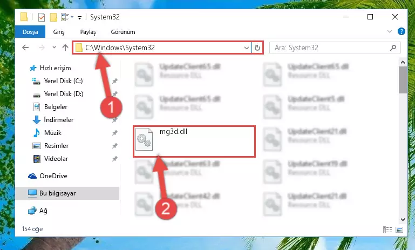Click the Back navigation arrow
415x250 pixels.
click(x=25, y=48)
